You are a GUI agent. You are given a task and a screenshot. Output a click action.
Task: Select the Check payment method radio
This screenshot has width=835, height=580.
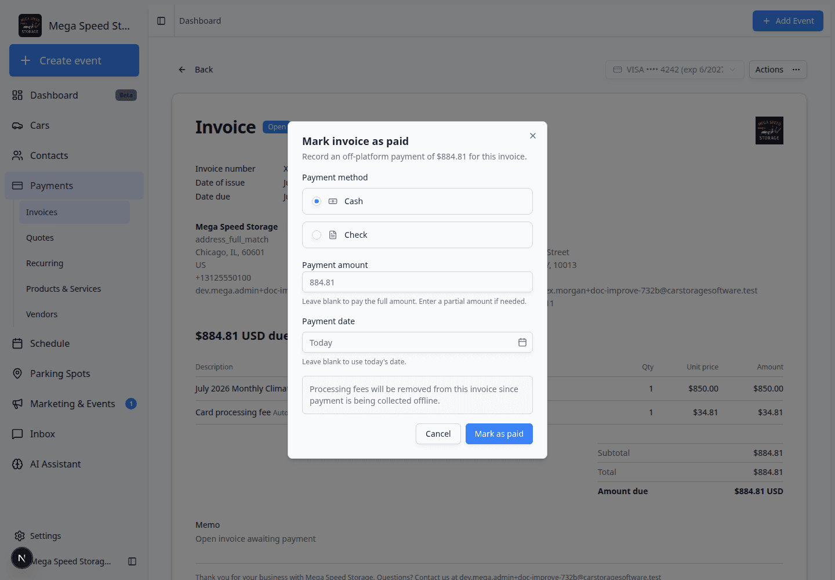pyautogui.click(x=317, y=235)
